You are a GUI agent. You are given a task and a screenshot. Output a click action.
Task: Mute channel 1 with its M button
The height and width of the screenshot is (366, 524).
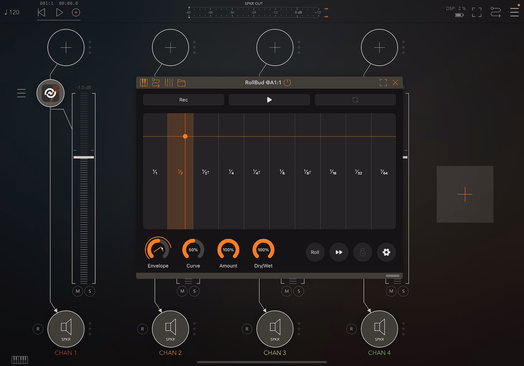point(78,291)
